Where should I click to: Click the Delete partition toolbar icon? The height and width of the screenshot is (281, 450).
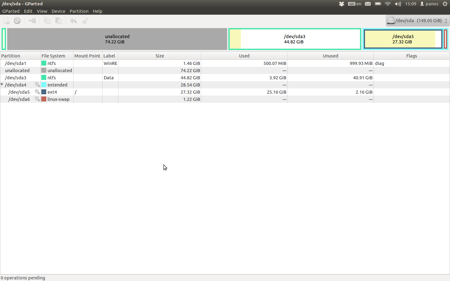pyautogui.click(x=17, y=21)
